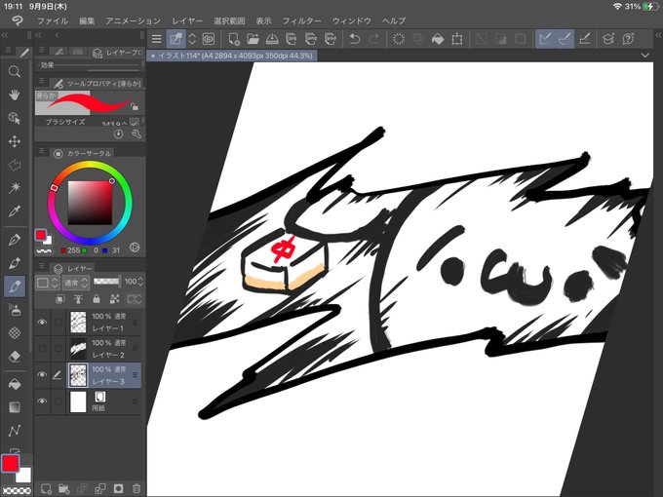Open the help question mark icon
663x497 pixels.
pos(628,39)
